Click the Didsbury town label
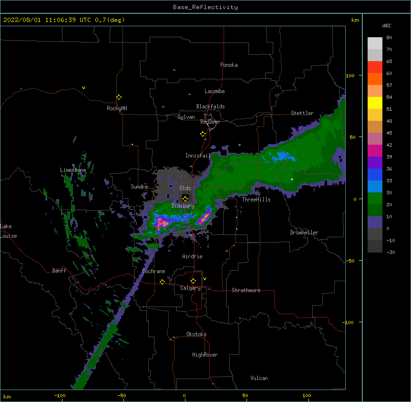 183,206
